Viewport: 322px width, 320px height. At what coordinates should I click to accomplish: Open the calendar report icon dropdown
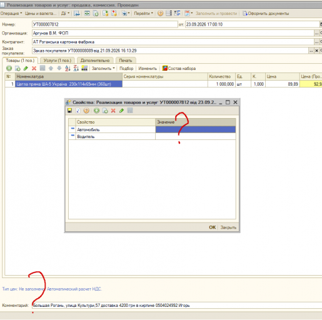(x=192, y=13)
